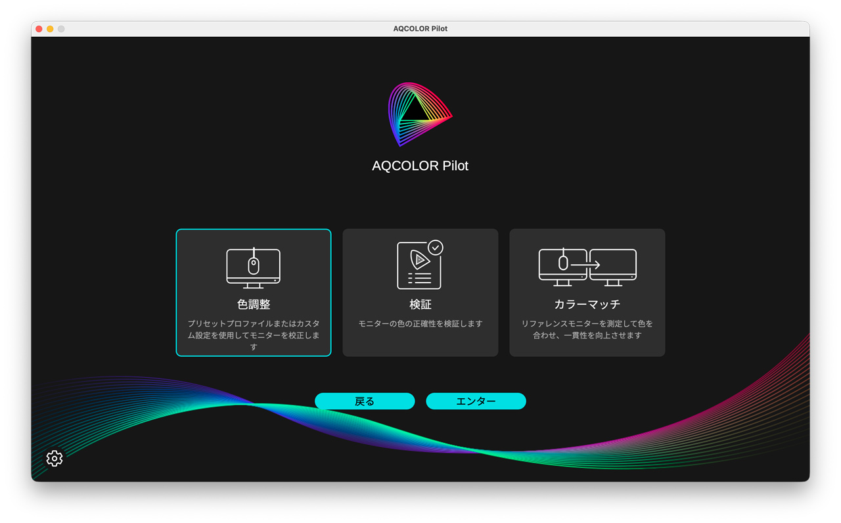The height and width of the screenshot is (523, 841).
Task: Close the AQCOLOR Pilot window
Action: click(x=39, y=29)
